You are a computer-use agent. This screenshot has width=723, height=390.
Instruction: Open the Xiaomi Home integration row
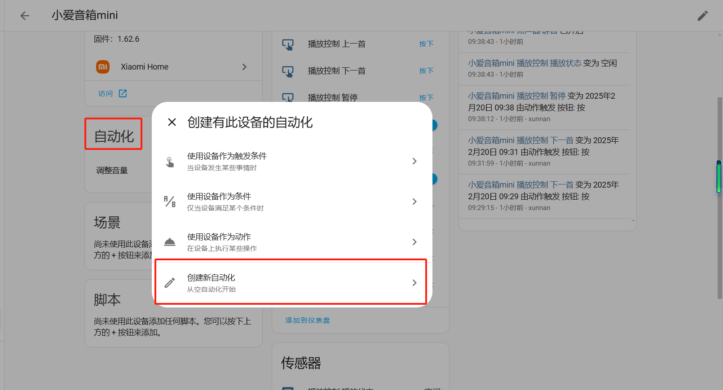coord(174,67)
